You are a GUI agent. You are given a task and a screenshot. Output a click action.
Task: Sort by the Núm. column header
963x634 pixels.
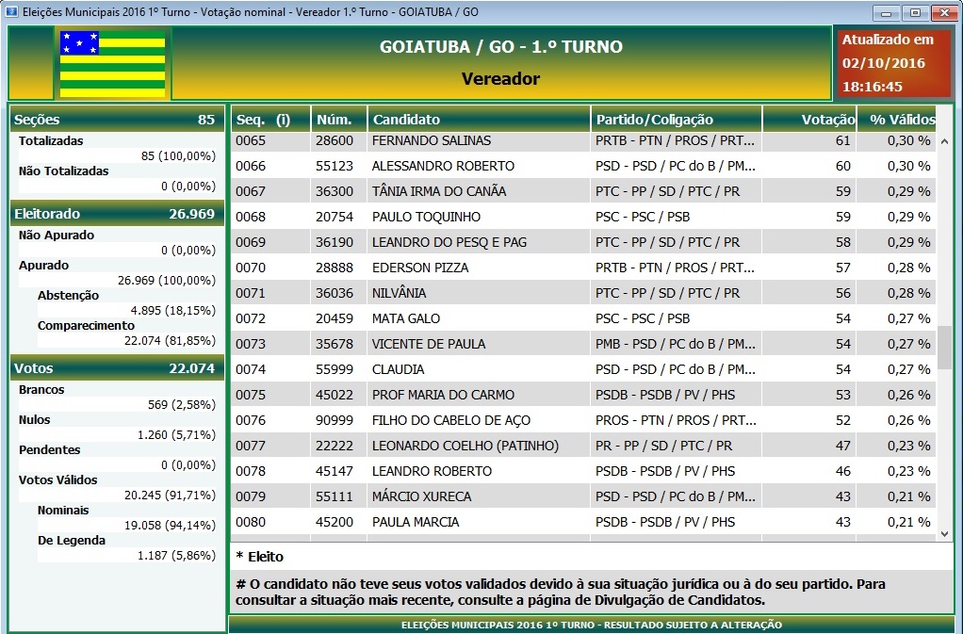(339, 119)
